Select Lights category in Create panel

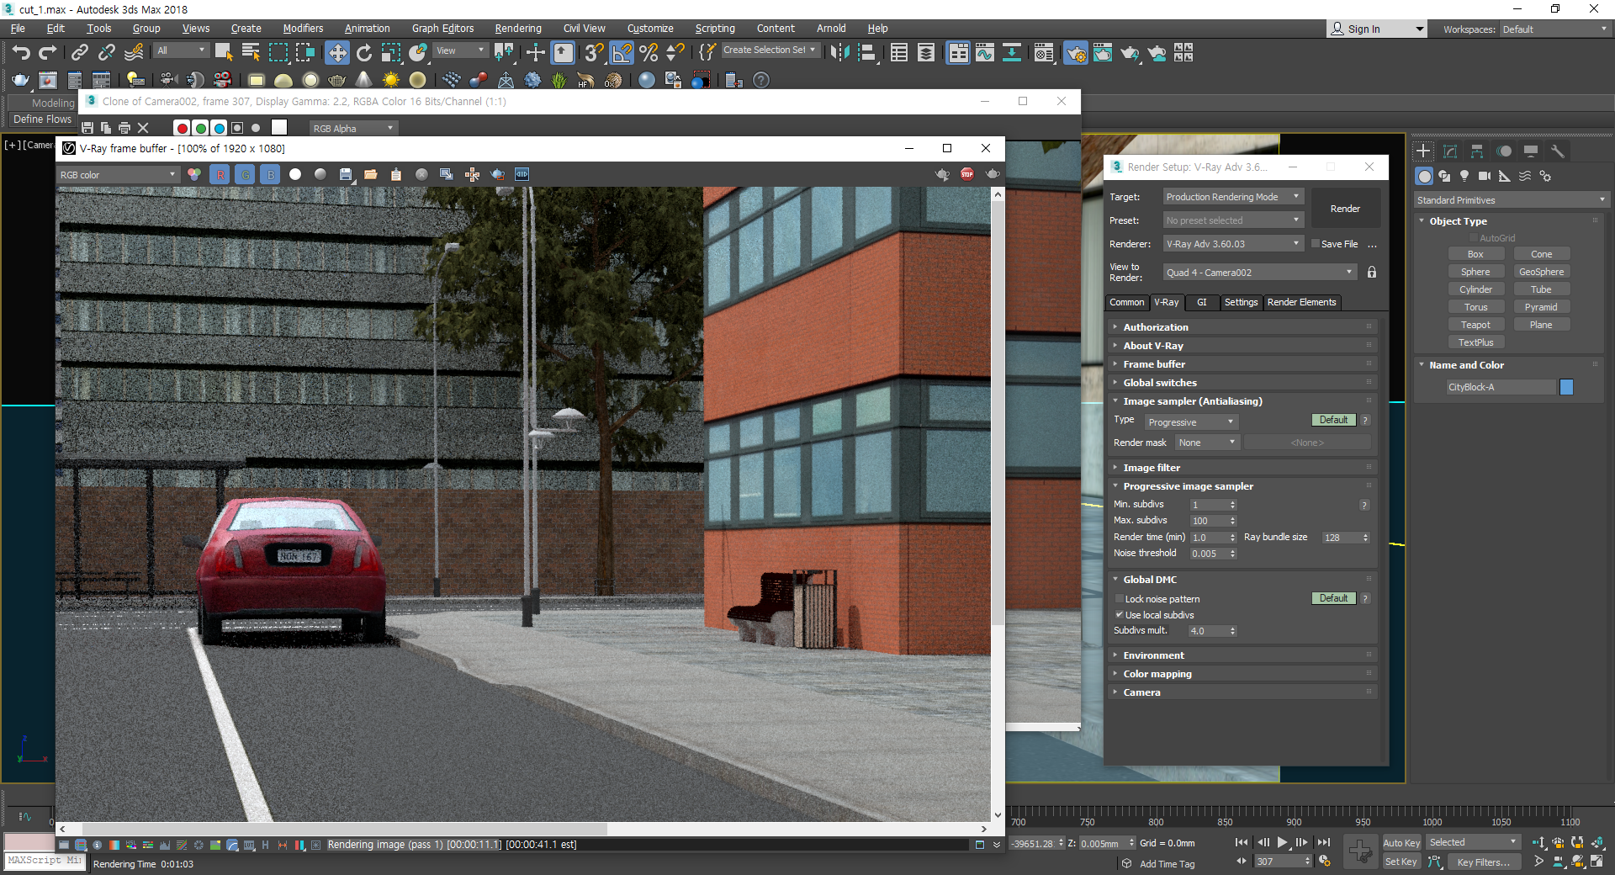coord(1464,176)
